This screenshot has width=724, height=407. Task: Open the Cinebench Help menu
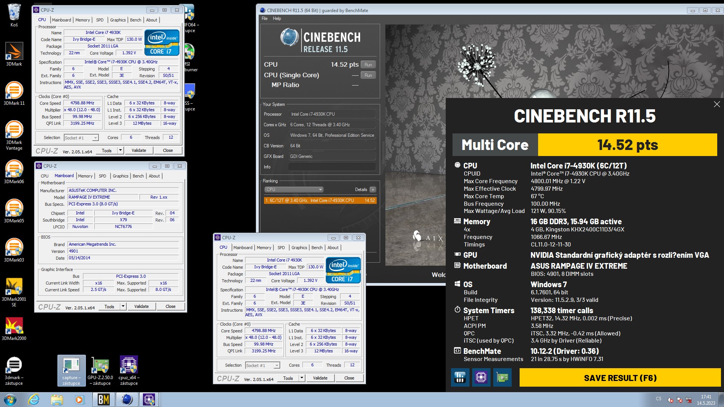click(277, 18)
